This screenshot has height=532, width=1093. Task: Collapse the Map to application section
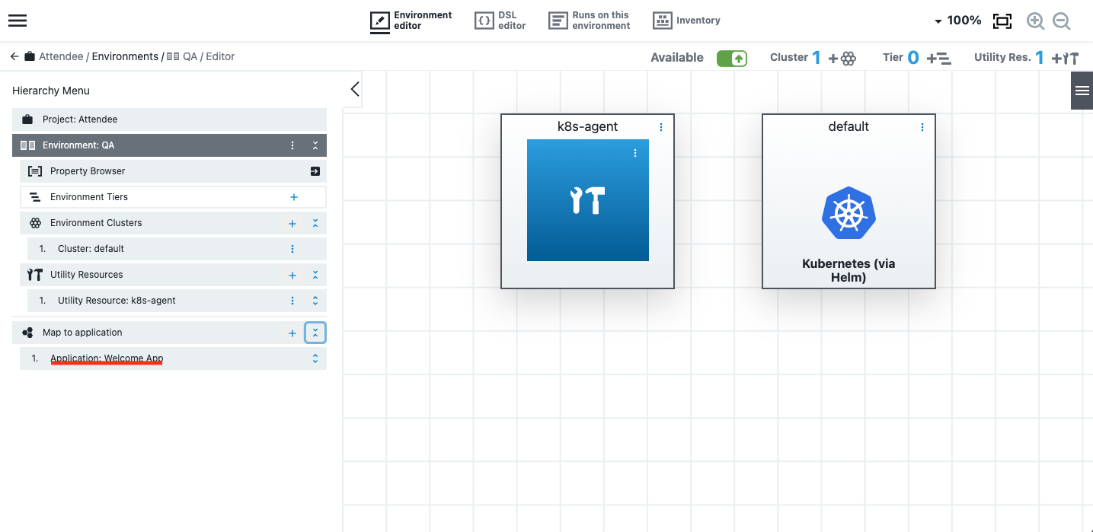pyautogui.click(x=315, y=333)
